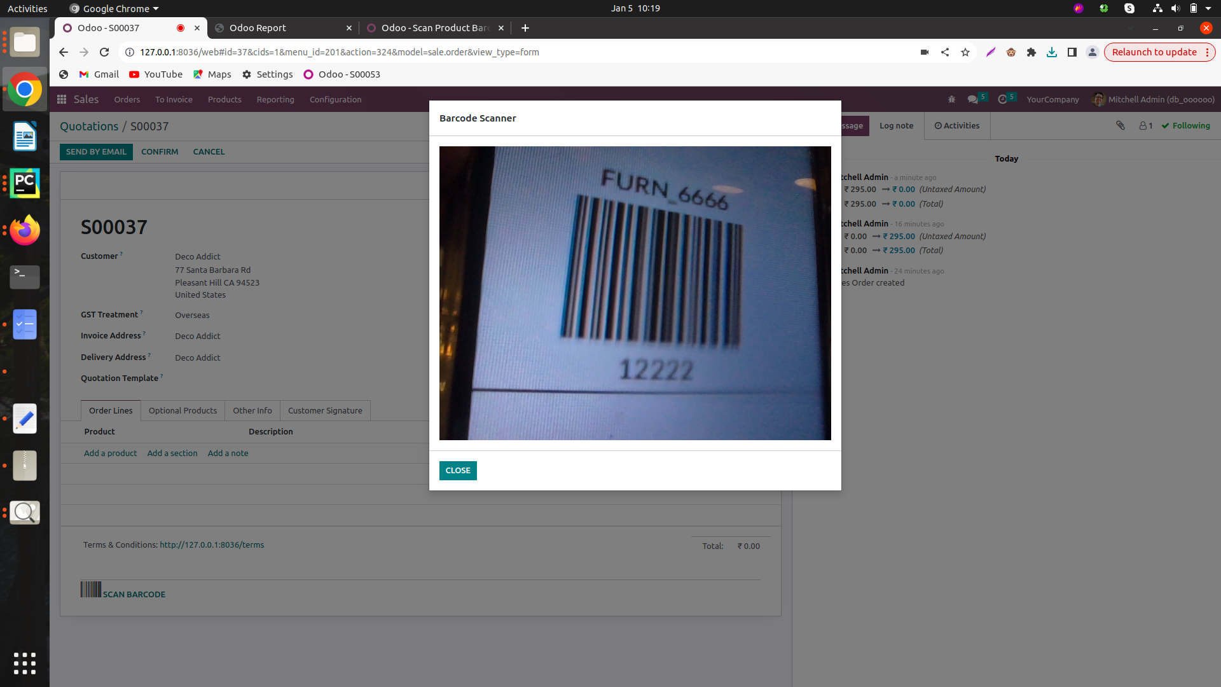Open followers count icon
The image size is (1221, 687).
coord(1146,126)
